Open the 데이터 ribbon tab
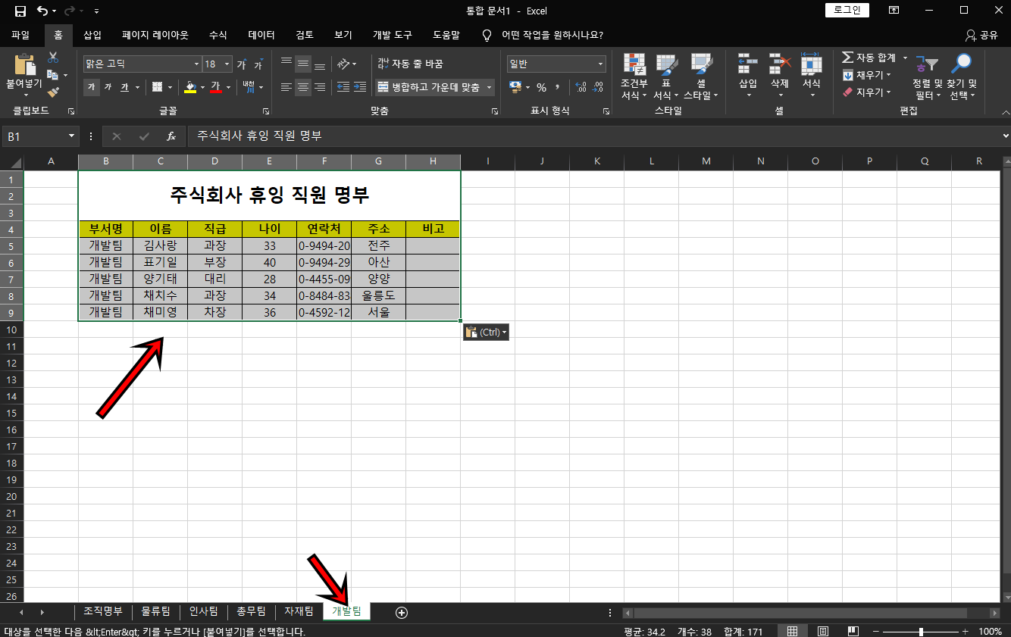The height and width of the screenshot is (637, 1011). [261, 35]
